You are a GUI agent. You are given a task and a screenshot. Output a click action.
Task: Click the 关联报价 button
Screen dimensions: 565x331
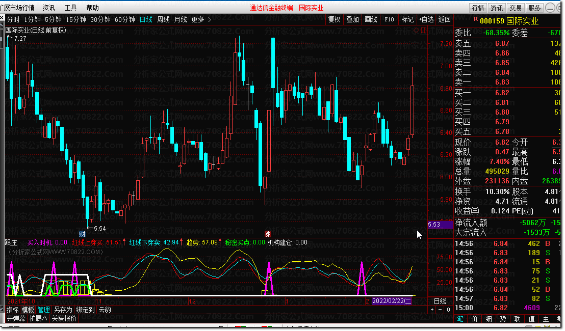pyautogui.click(x=64, y=318)
